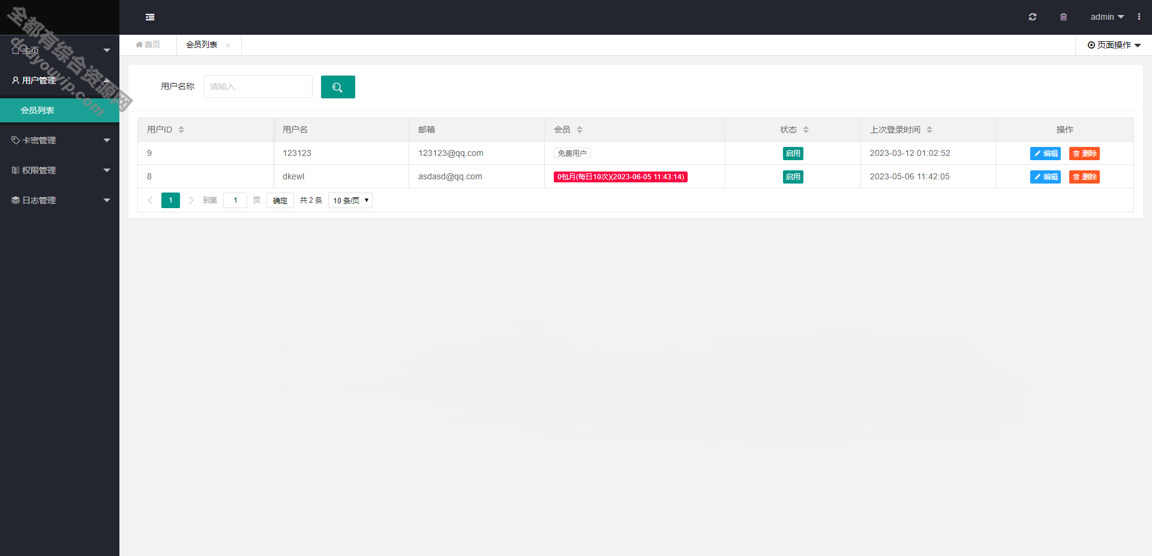Screen dimensions: 1152x556
Task: Click the trash icon in the top bar
Action: pos(1063,17)
